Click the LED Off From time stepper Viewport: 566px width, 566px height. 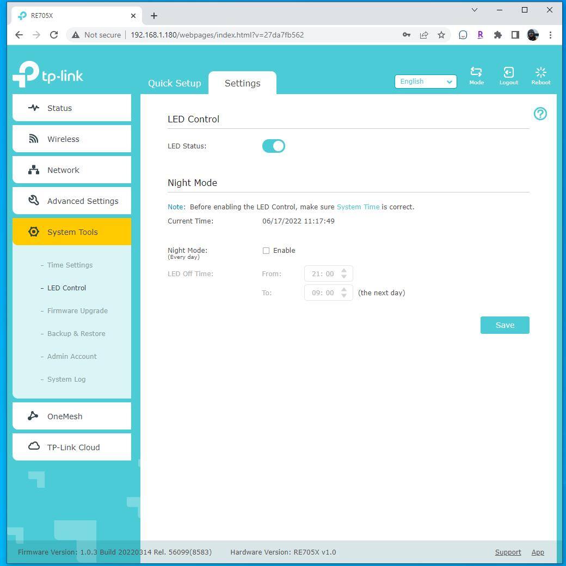[x=344, y=274]
